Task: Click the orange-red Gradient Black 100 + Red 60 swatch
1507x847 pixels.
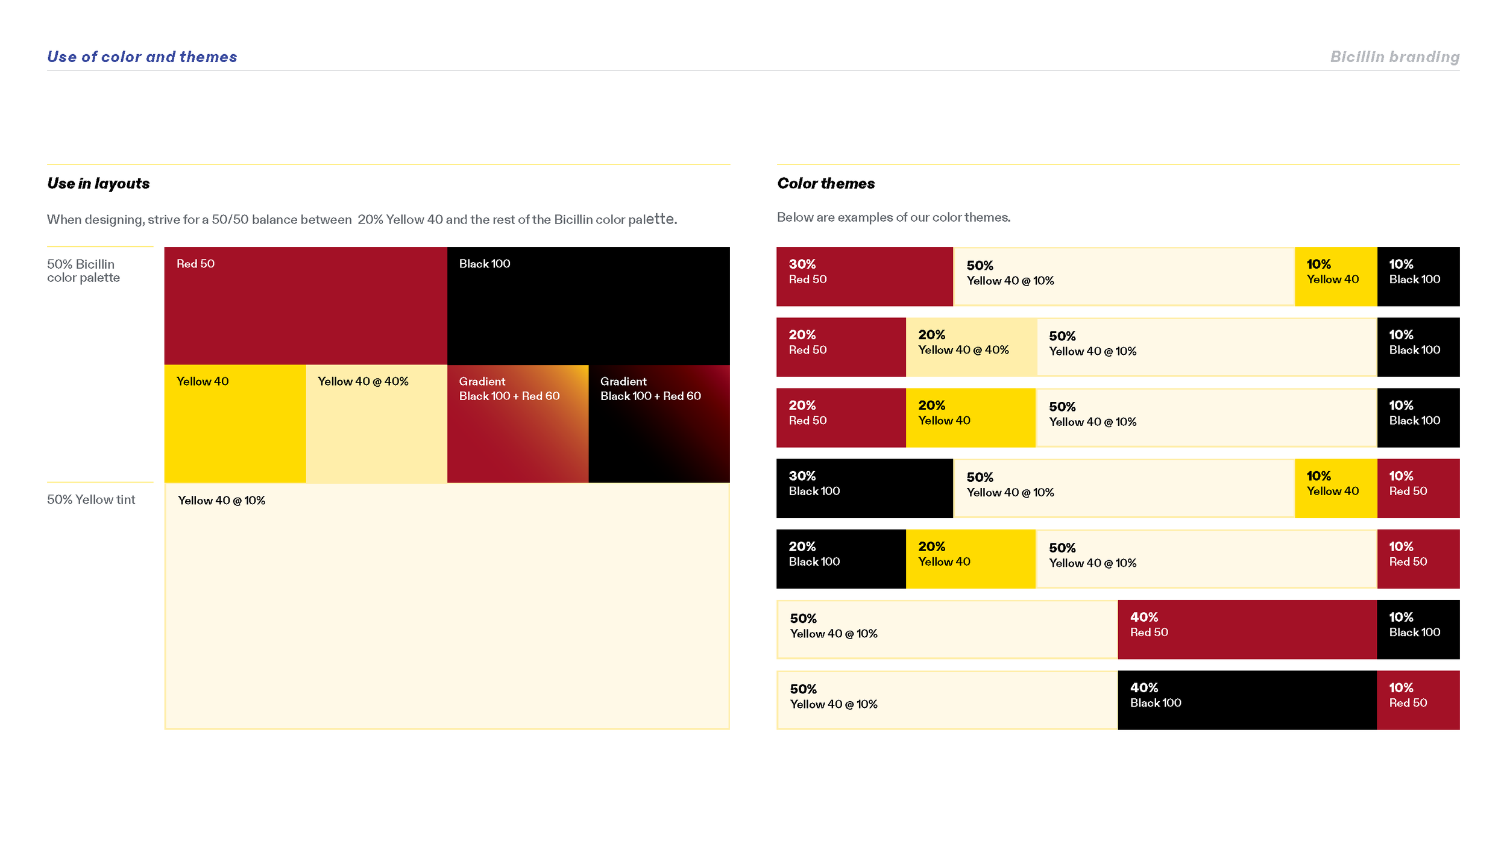Action: click(x=518, y=423)
